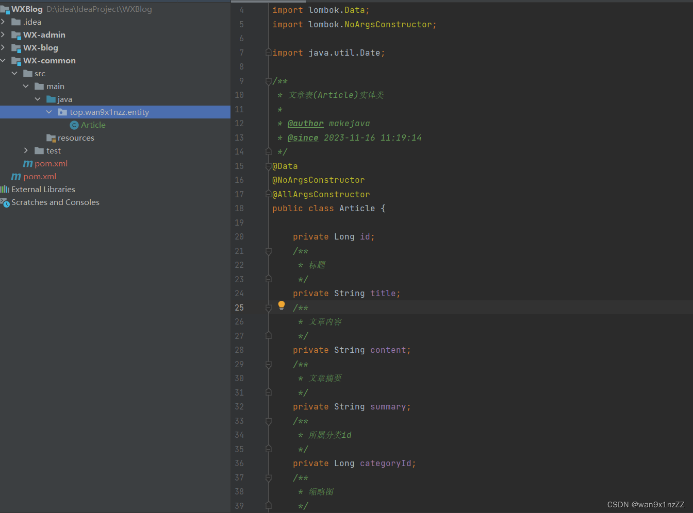Click line number 20 in the gutter
The width and height of the screenshot is (693, 513).
239,236
